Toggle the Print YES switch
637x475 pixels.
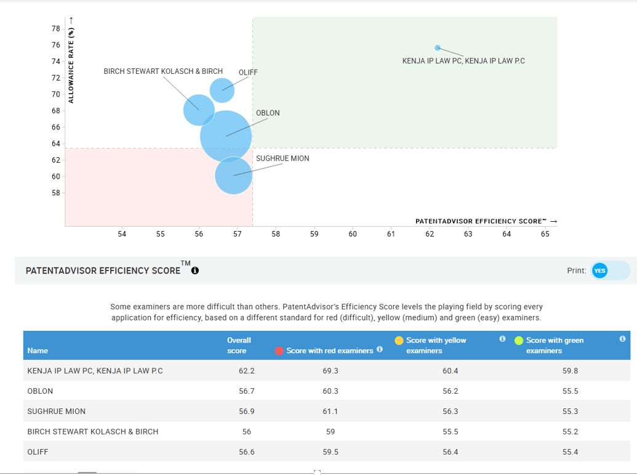[x=609, y=270]
